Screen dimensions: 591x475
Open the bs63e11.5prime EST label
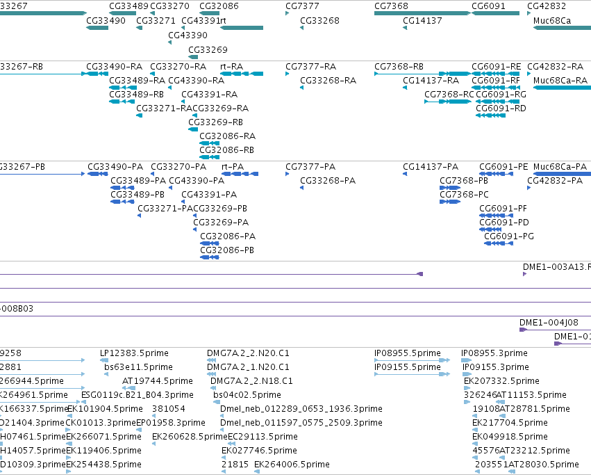(138, 367)
